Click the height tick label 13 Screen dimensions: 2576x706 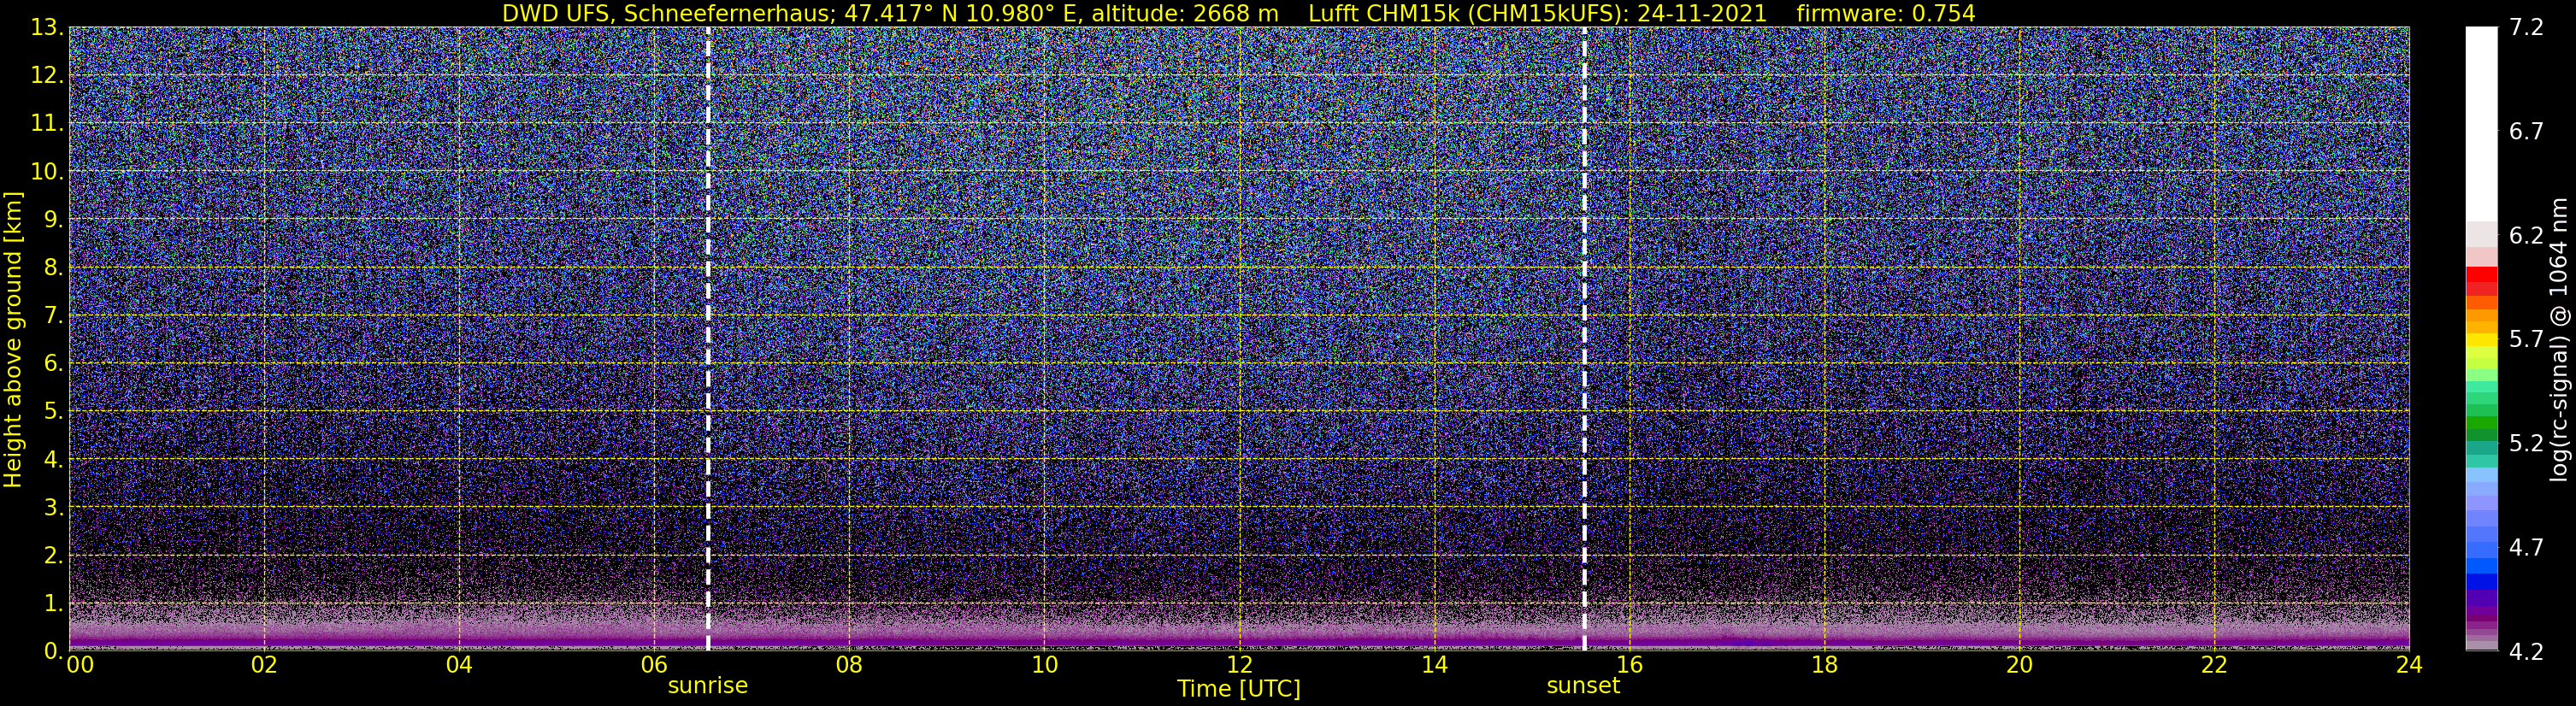tap(46, 28)
